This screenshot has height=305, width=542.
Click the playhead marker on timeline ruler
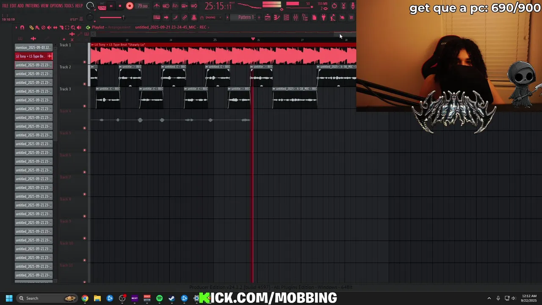(x=253, y=39)
